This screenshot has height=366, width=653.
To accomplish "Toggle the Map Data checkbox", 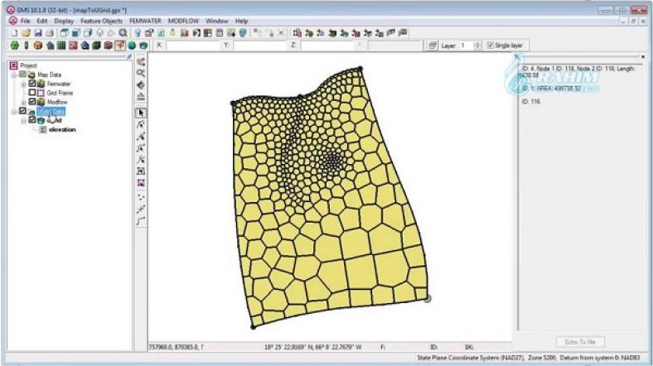I will click(22, 75).
